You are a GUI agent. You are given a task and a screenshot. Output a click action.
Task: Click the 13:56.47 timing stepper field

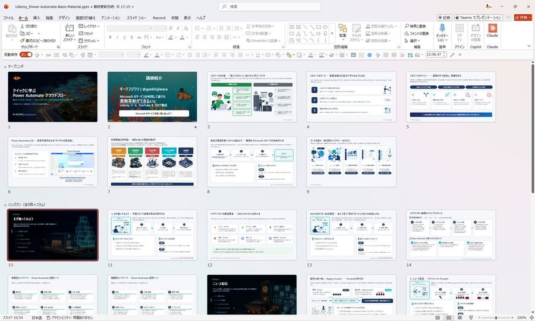436,55
